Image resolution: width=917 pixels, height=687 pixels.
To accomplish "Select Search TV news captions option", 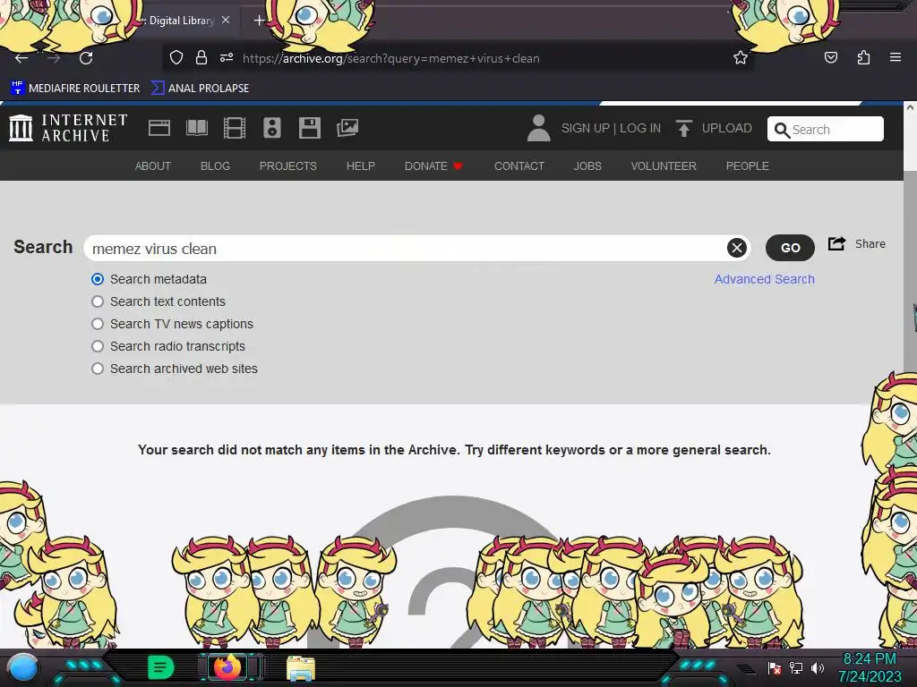I will pos(98,324).
